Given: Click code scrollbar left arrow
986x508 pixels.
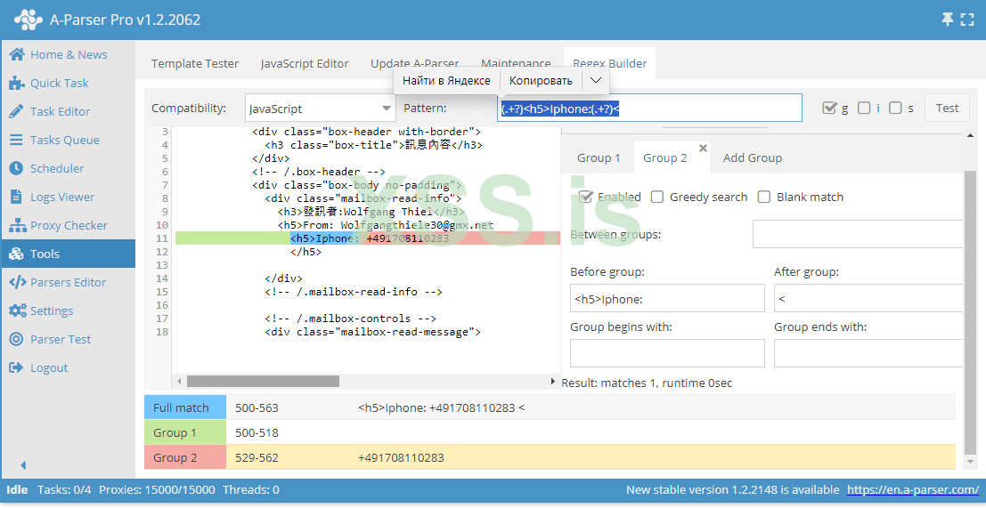Looking at the screenshot, I should click(179, 381).
